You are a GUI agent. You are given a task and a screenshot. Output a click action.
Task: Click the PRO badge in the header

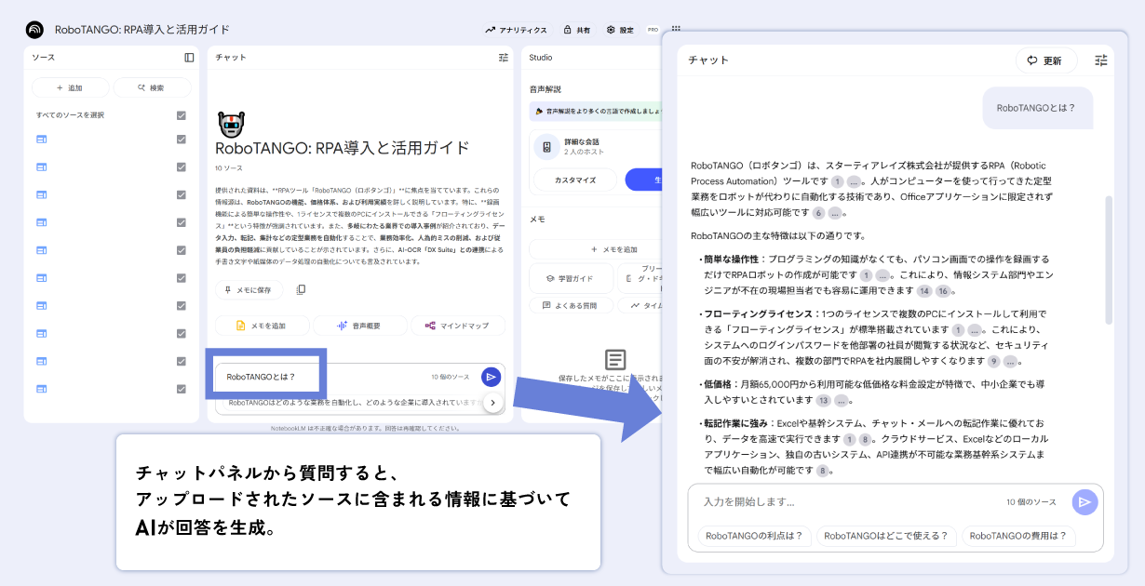click(653, 30)
